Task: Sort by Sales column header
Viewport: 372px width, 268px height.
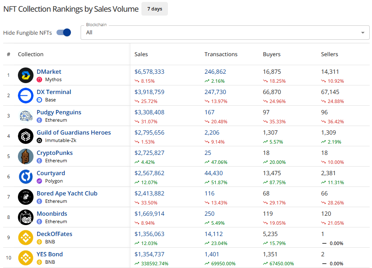Action: tap(141, 54)
